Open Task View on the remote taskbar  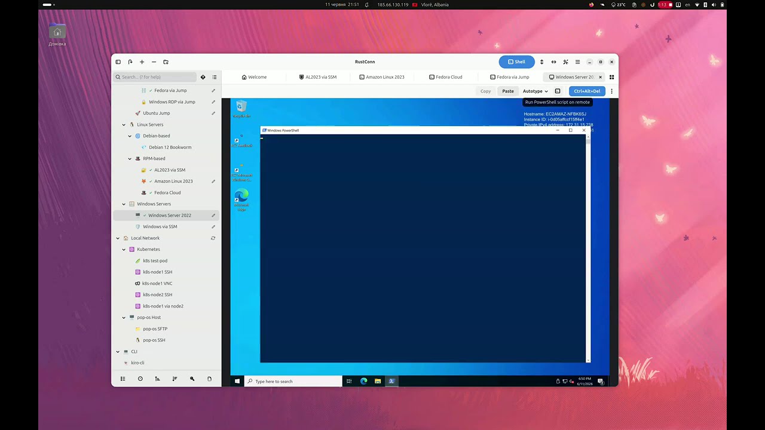tap(349, 381)
